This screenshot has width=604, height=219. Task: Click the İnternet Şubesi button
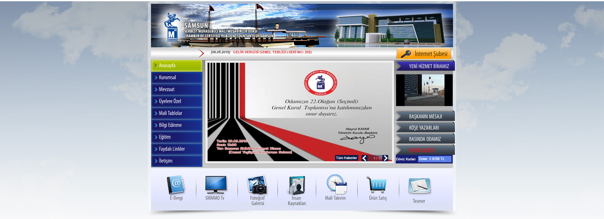(424, 54)
